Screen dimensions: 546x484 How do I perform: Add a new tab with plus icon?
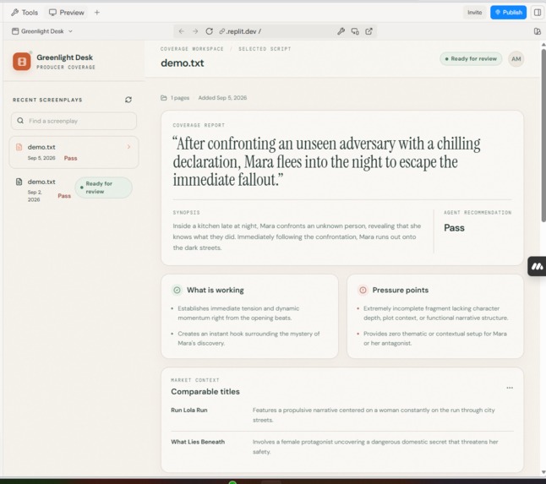pos(97,13)
